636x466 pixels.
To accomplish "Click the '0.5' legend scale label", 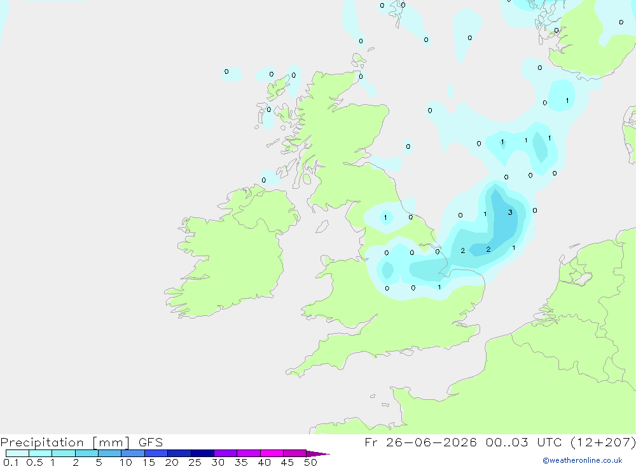I will coord(34,462).
